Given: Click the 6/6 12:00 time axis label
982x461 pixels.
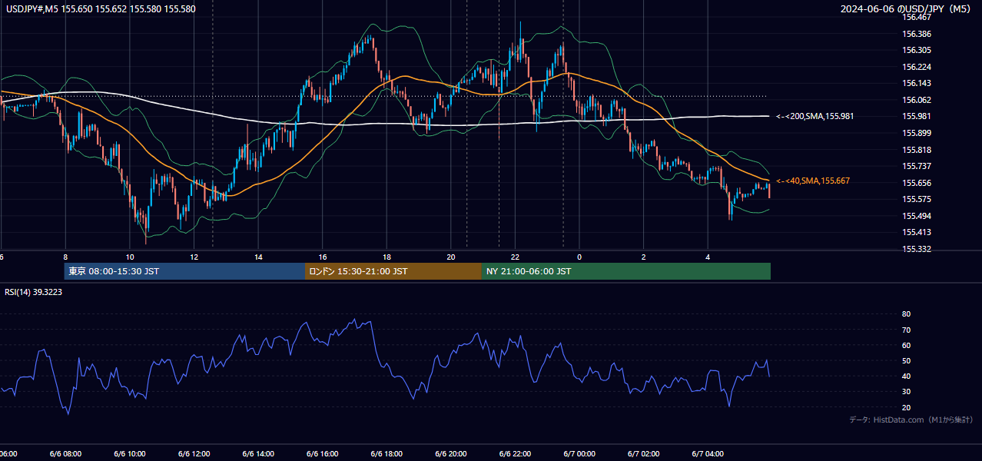Looking at the screenshot, I should (194, 454).
